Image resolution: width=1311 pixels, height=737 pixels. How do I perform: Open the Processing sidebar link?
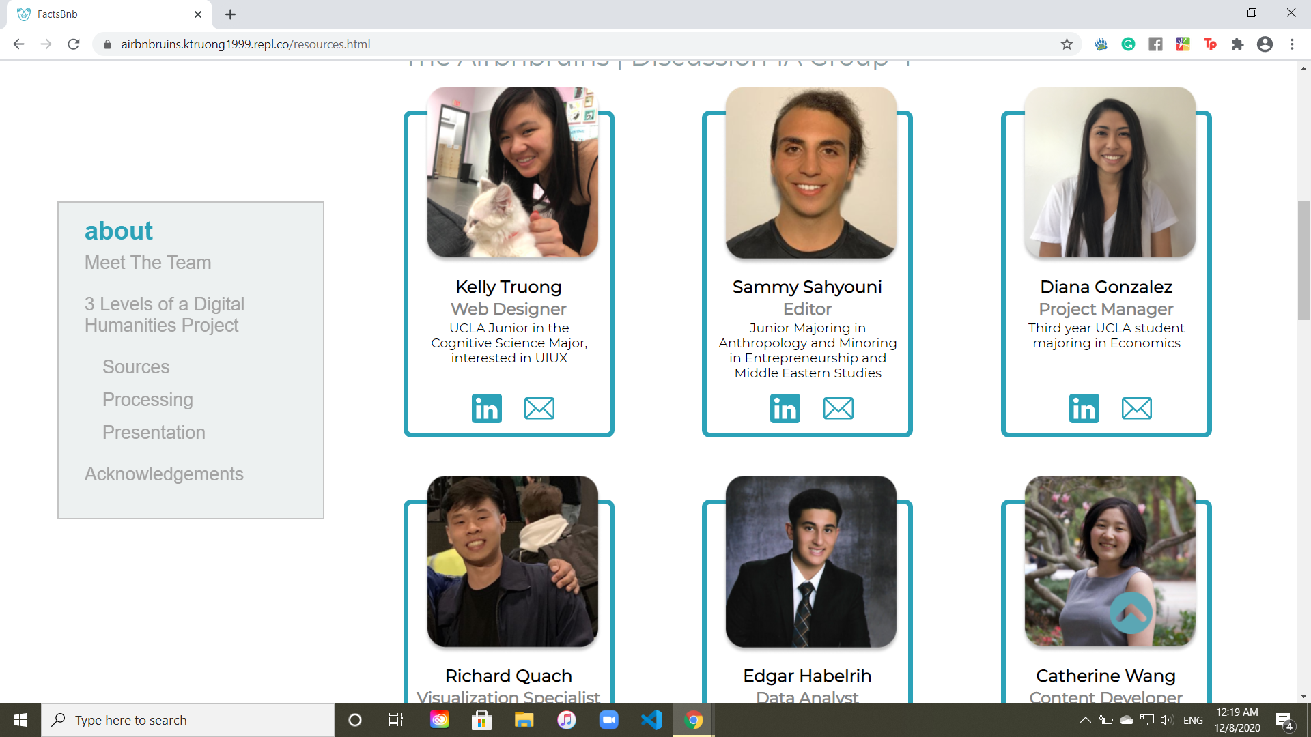(x=147, y=400)
